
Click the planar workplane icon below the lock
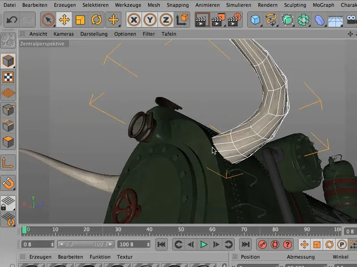[x=8, y=219]
